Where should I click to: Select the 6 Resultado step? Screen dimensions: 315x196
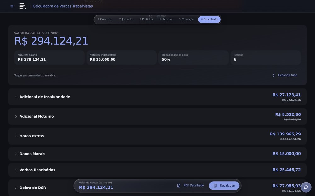pos(209,19)
